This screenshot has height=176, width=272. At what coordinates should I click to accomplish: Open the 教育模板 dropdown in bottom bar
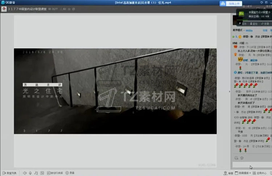pyautogui.click(x=243, y=173)
